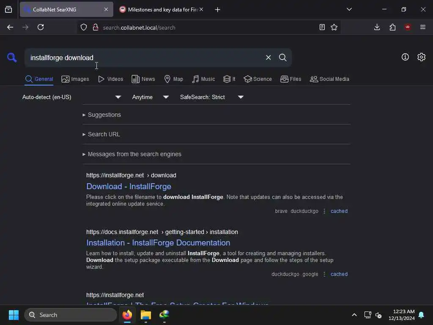The width and height of the screenshot is (433, 325).
Task: Open the Windows Start menu
Action: (x=14, y=315)
